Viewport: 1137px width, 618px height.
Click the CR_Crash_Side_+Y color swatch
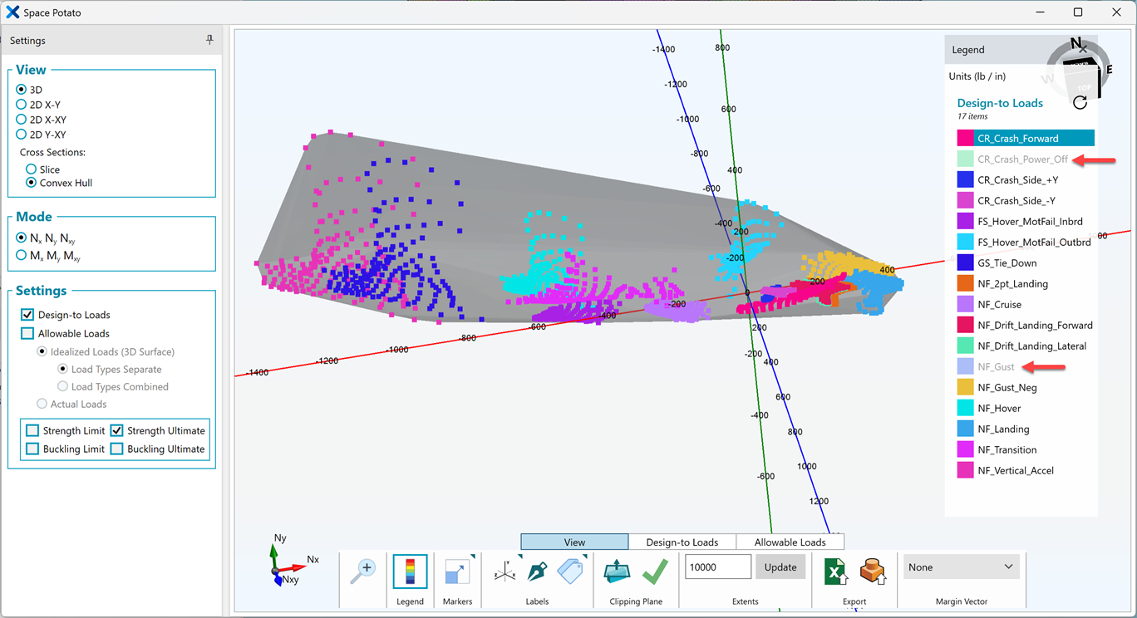[965, 179]
